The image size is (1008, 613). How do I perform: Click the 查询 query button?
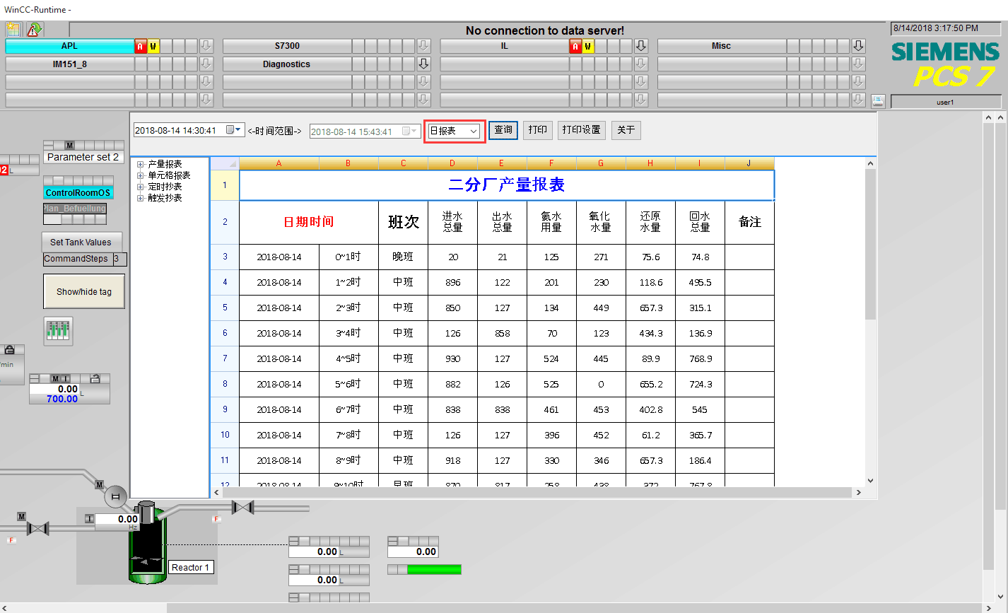[503, 130]
